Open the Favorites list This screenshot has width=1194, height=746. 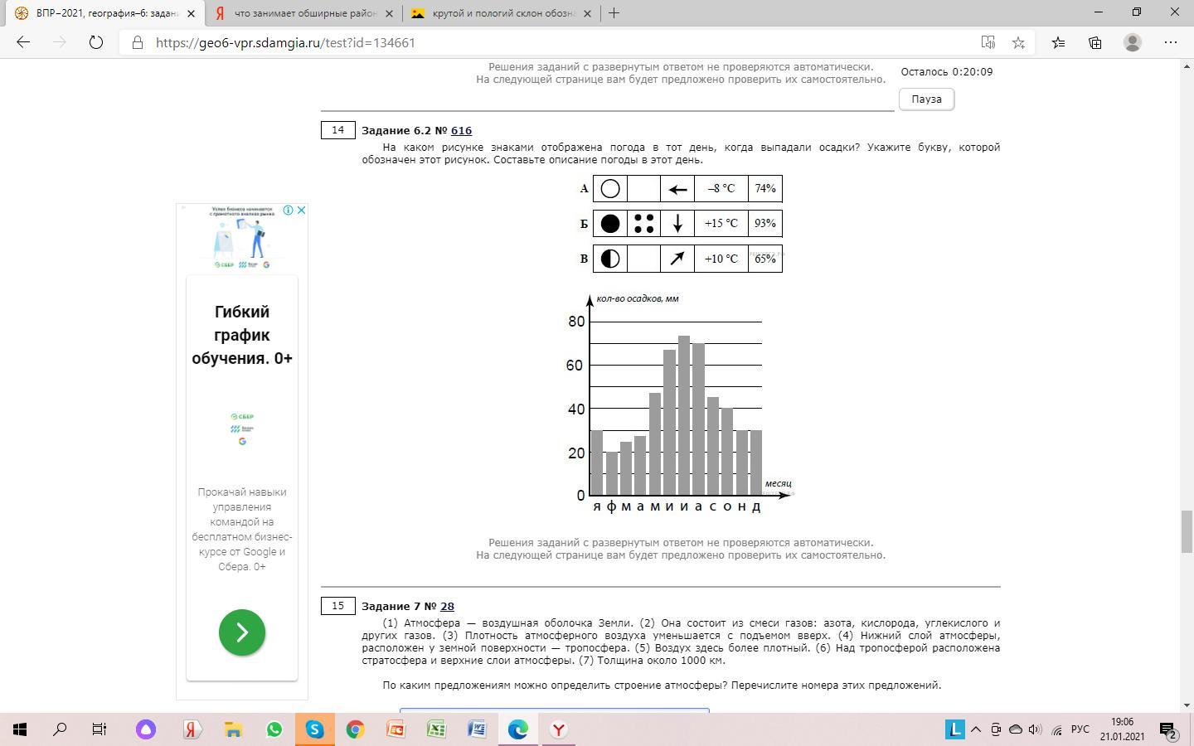tap(1058, 42)
